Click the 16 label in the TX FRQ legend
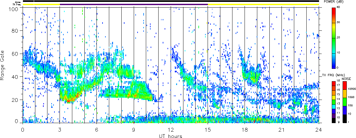This screenshot has height=138, width=356. [339, 90]
